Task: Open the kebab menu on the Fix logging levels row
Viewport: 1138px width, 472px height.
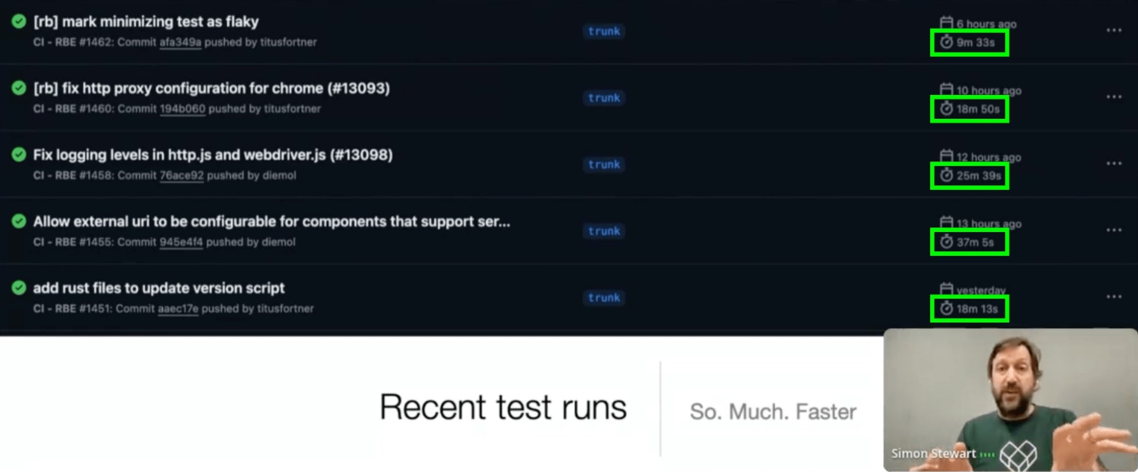Action: 1114,164
